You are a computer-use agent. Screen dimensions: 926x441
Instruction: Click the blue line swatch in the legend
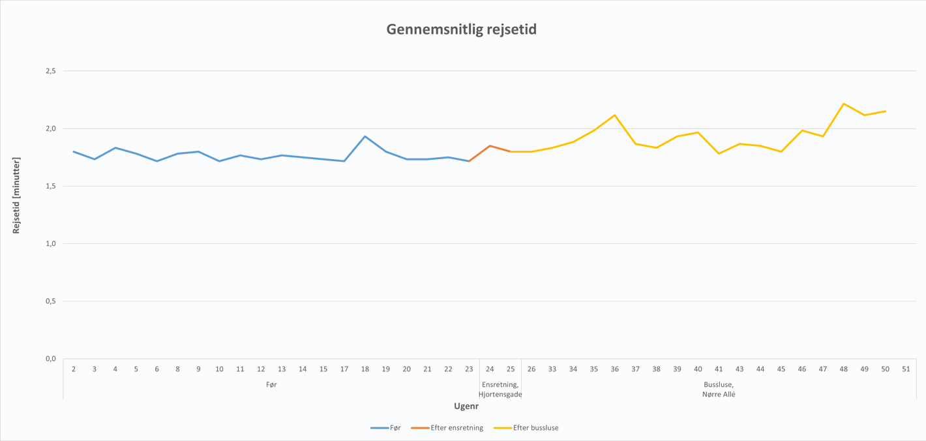380,428
